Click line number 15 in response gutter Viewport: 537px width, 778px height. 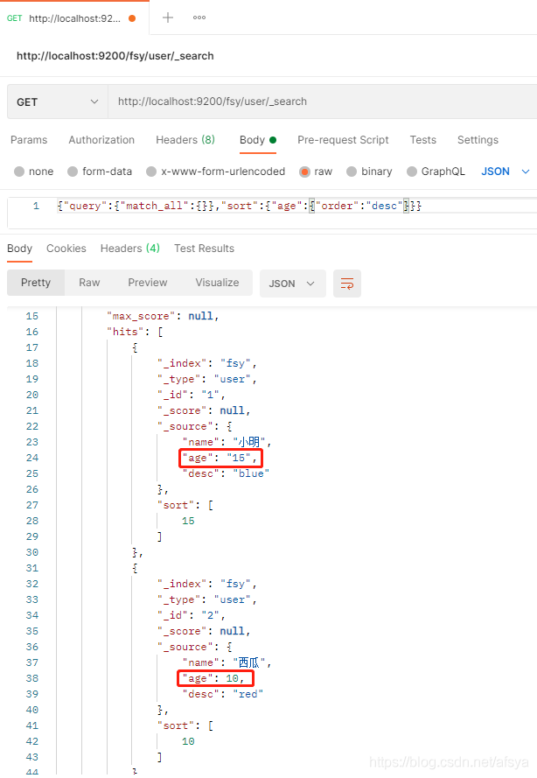(32, 316)
